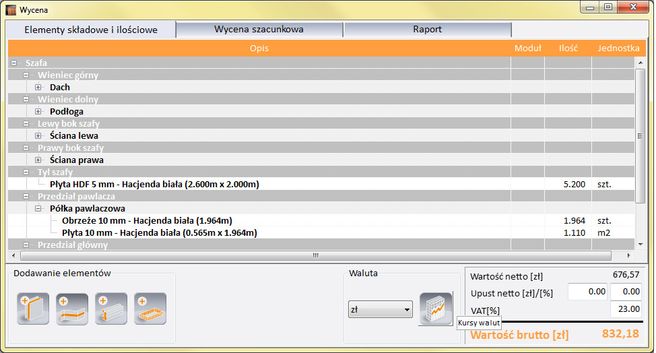Click the Przedział główny label
The image size is (656, 353).
tap(73, 245)
